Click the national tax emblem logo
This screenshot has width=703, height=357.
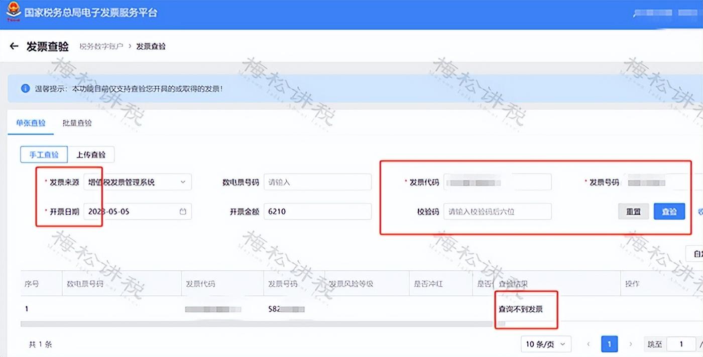[x=13, y=12]
